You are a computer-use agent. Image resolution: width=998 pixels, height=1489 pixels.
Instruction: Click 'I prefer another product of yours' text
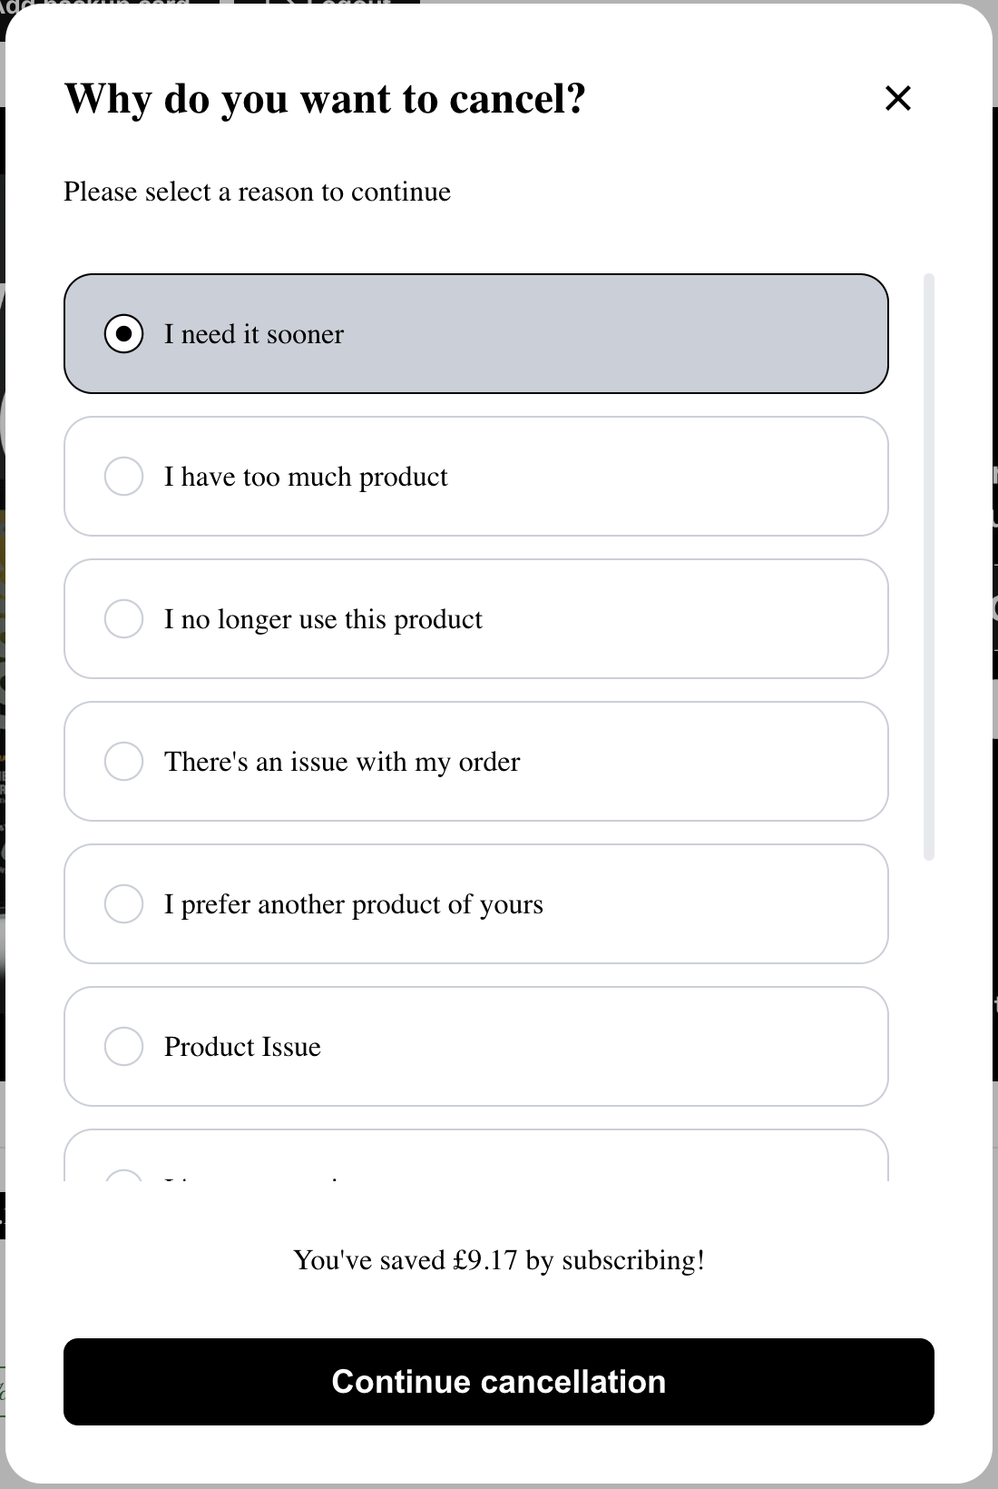[x=353, y=904]
